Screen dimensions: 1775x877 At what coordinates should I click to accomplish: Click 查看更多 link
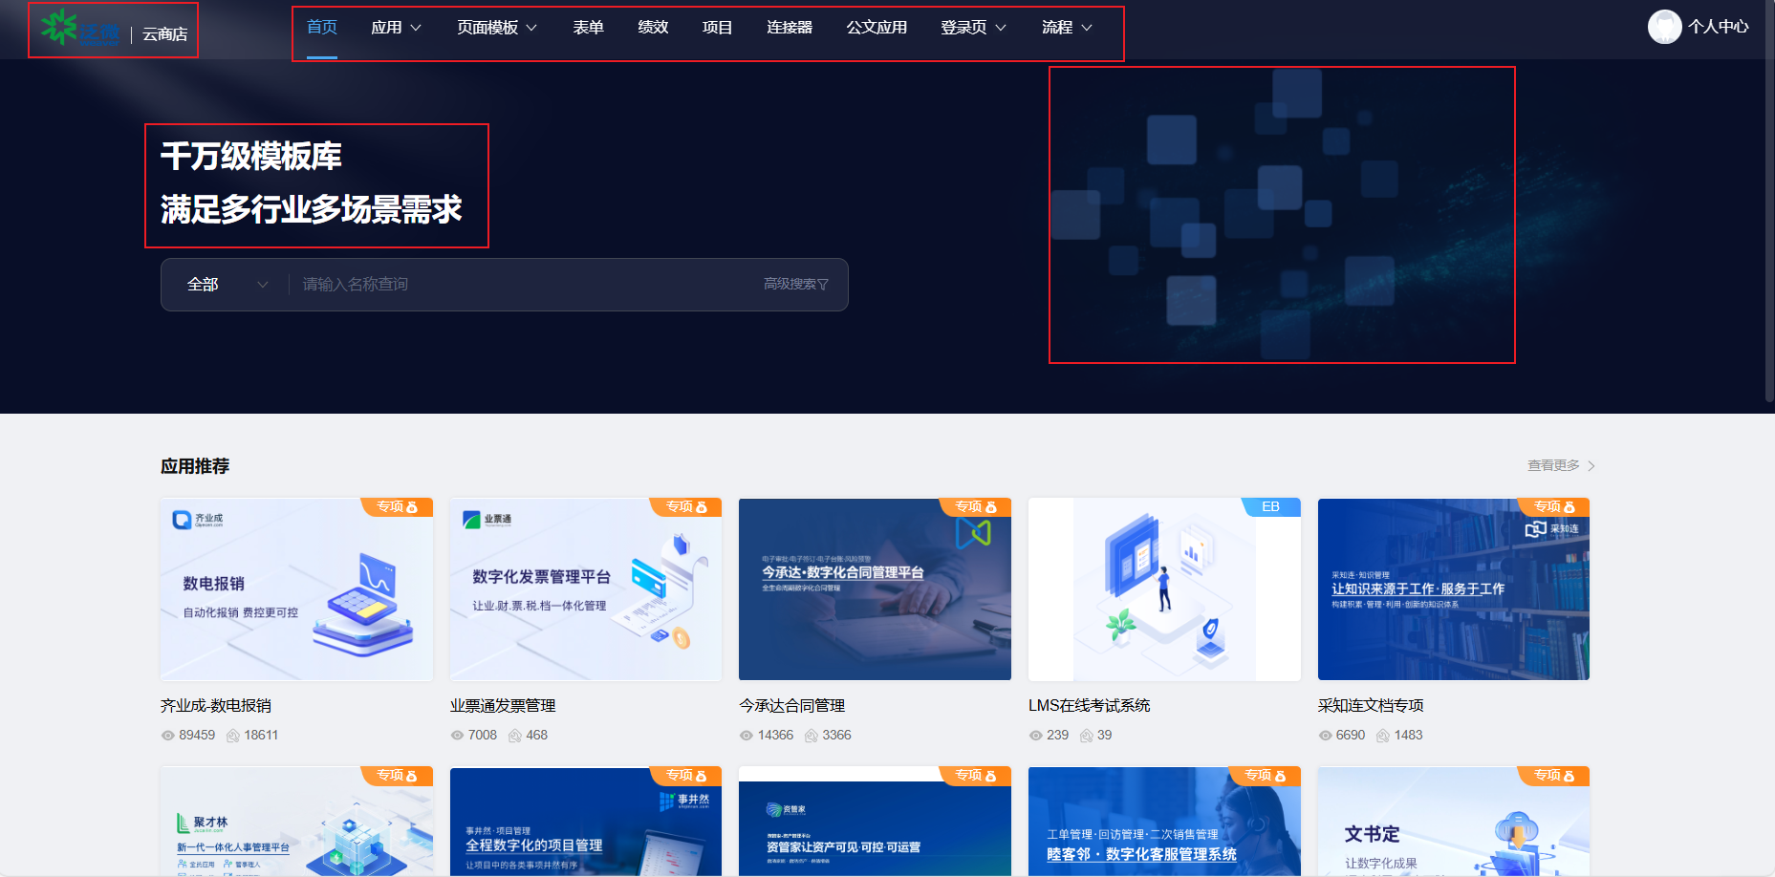coord(1553,466)
